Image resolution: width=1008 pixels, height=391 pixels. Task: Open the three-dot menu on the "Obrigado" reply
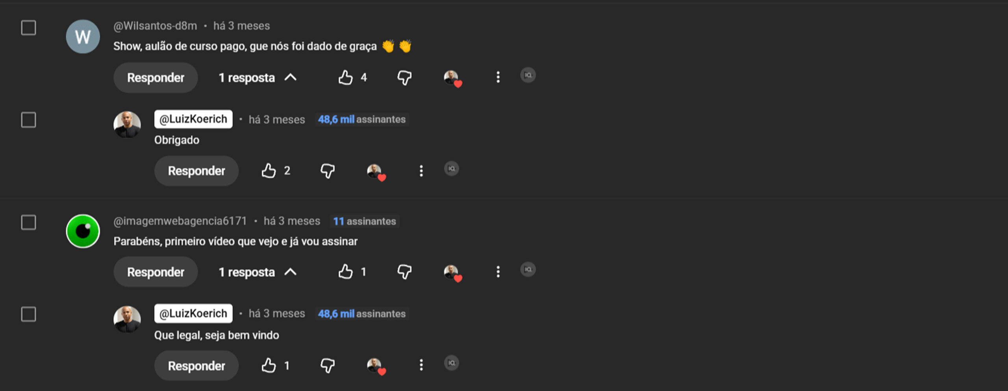tap(421, 170)
